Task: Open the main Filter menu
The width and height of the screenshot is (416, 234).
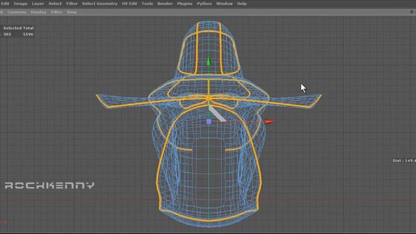Action: pyautogui.click(x=72, y=4)
